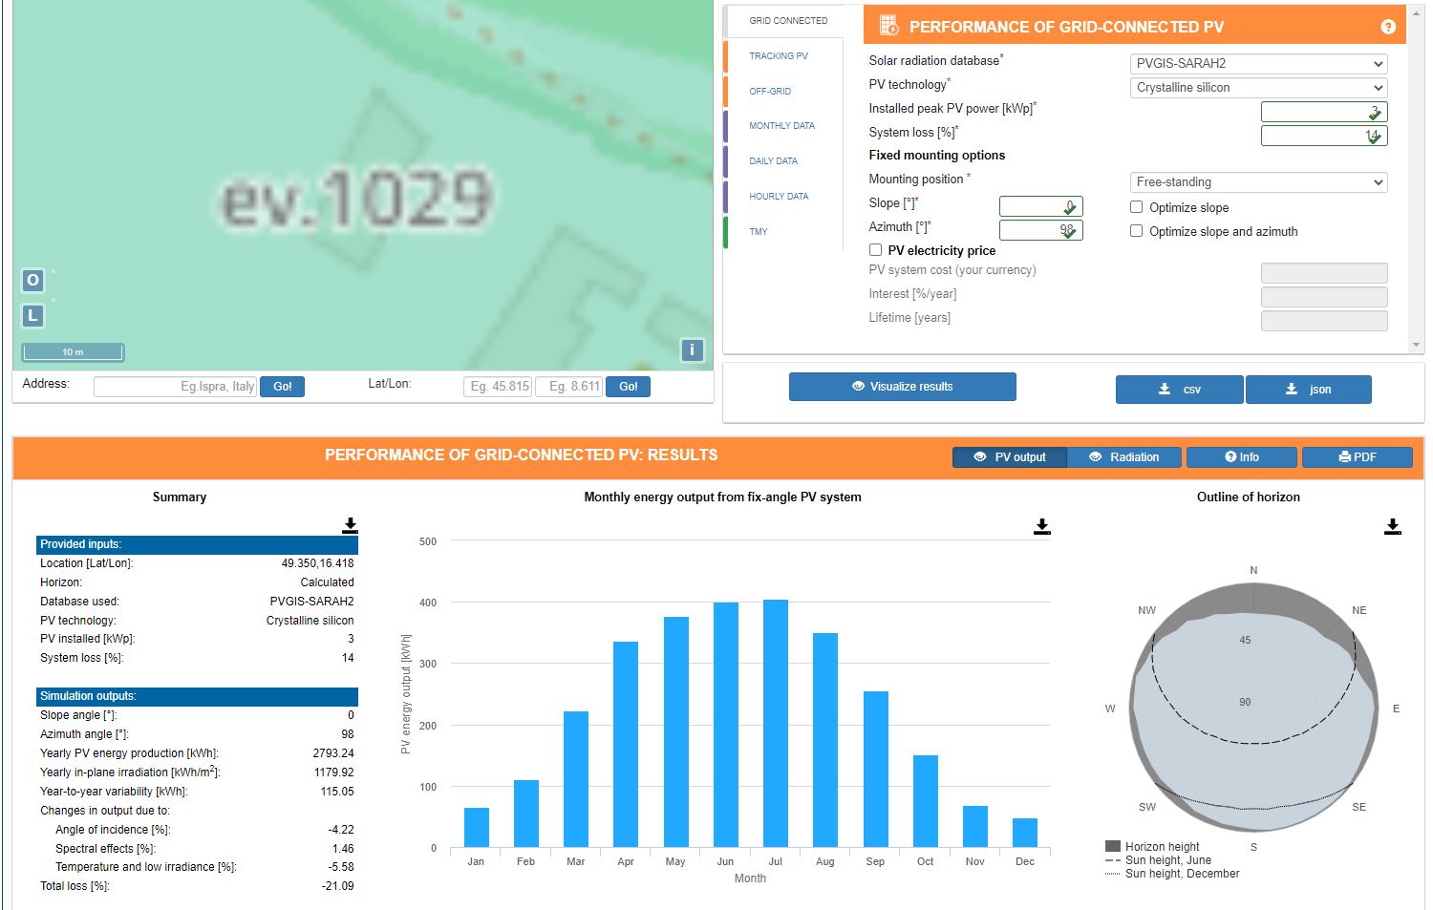
Task: Check Optimize slope and azimuth option
Action: (x=1137, y=231)
